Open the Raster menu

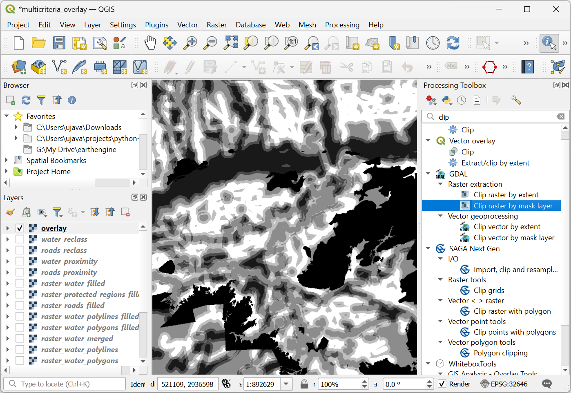tap(216, 25)
